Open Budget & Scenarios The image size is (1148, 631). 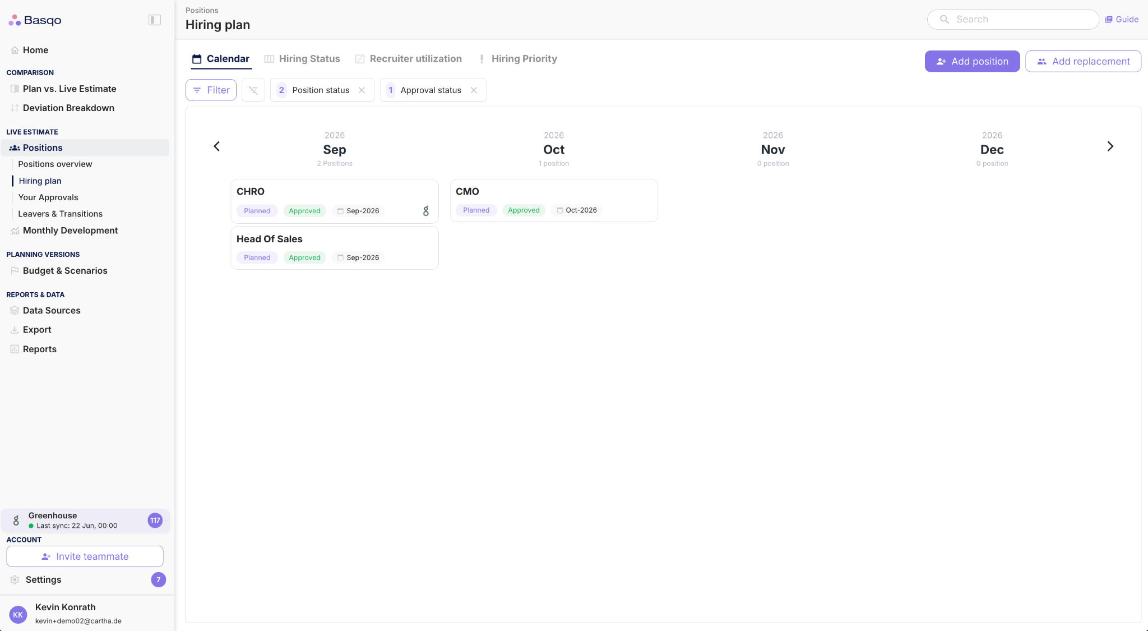click(x=65, y=270)
